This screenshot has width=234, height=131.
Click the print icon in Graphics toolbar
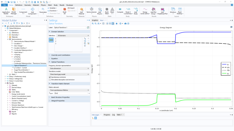128,24
